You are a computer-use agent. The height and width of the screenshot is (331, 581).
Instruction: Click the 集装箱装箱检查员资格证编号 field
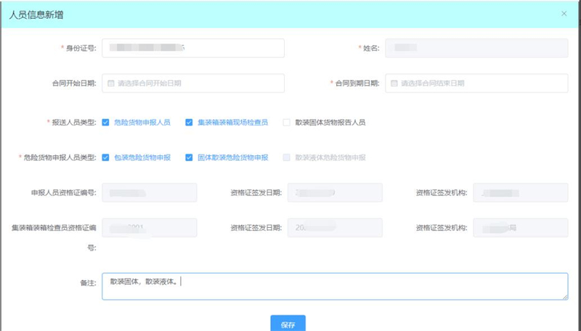(150, 227)
